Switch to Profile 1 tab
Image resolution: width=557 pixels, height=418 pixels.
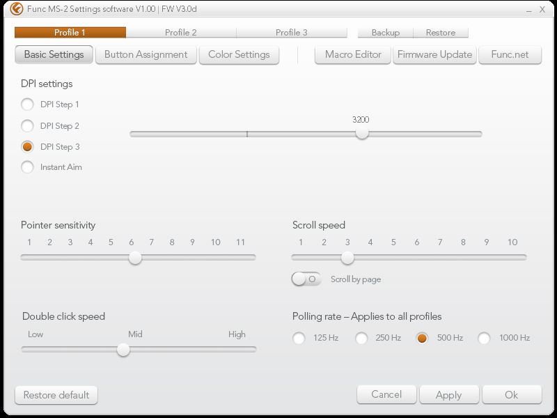(x=70, y=32)
